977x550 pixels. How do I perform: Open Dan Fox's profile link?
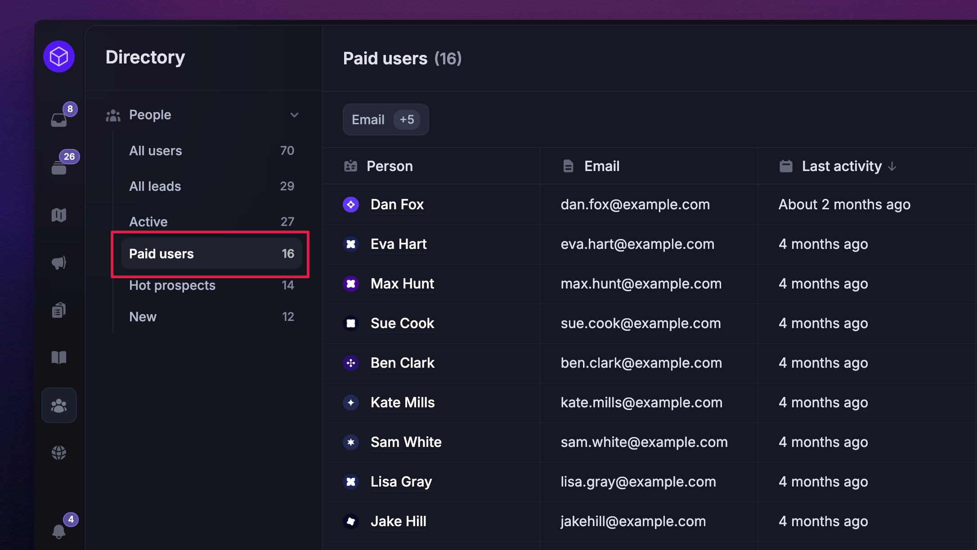pyautogui.click(x=397, y=205)
